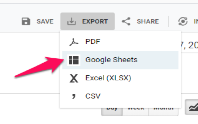Click the SAVE text label

pyautogui.click(x=45, y=22)
